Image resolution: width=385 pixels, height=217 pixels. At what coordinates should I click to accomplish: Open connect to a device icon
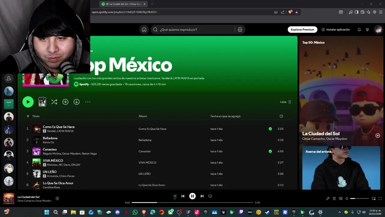point(341,199)
